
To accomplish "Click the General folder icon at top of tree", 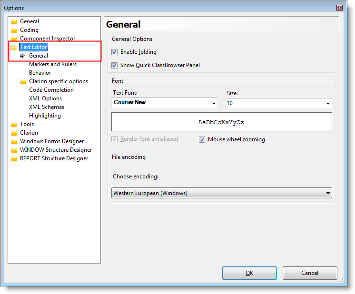I will [14, 21].
